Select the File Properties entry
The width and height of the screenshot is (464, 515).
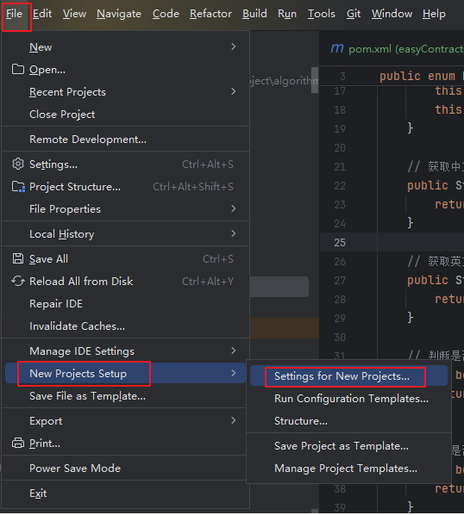(x=125, y=208)
